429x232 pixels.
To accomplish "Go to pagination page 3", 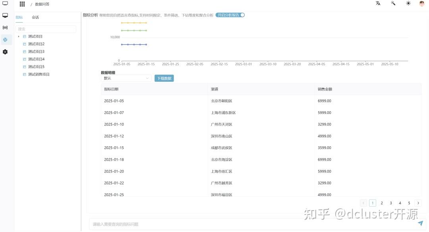I will pyautogui.click(x=390, y=203).
